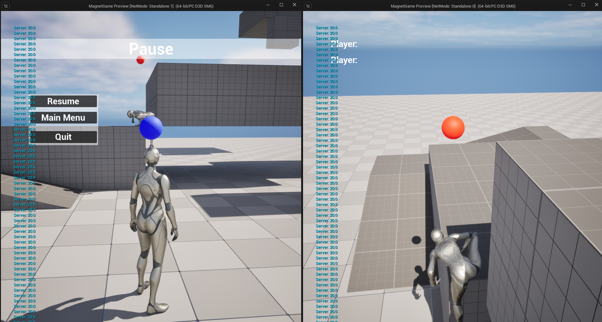Maximize the Standalone 1 preview window
Image resolution: width=602 pixels, height=322 pixels.
tap(281, 5)
